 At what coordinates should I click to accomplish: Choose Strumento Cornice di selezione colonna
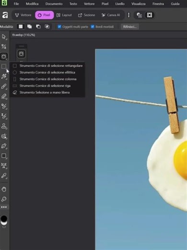point(47,79)
